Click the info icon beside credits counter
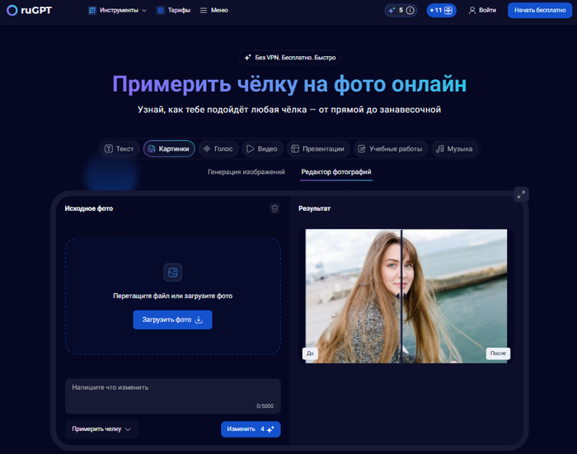577x454 pixels. click(410, 11)
